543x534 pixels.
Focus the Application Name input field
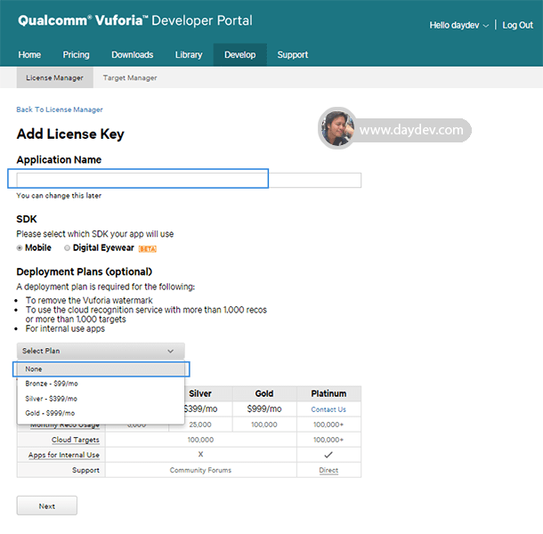pyautogui.click(x=189, y=180)
